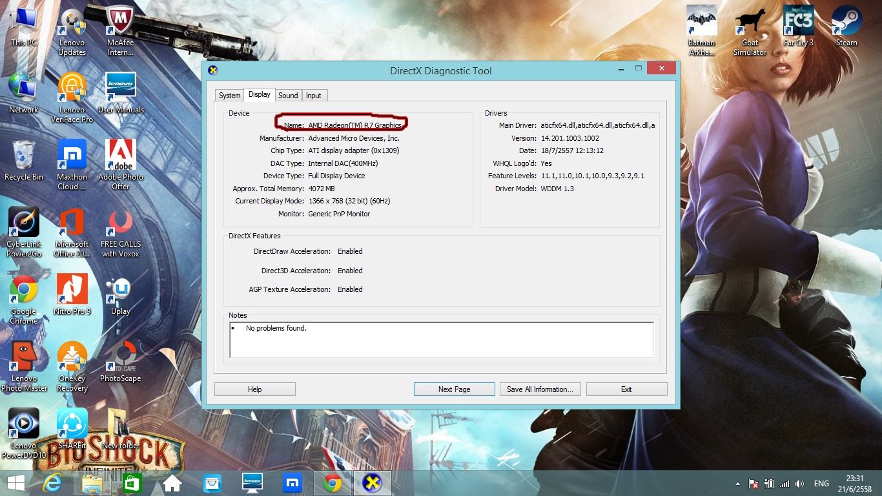
Task: Switch to Chrome via the taskbar
Action: (x=333, y=483)
